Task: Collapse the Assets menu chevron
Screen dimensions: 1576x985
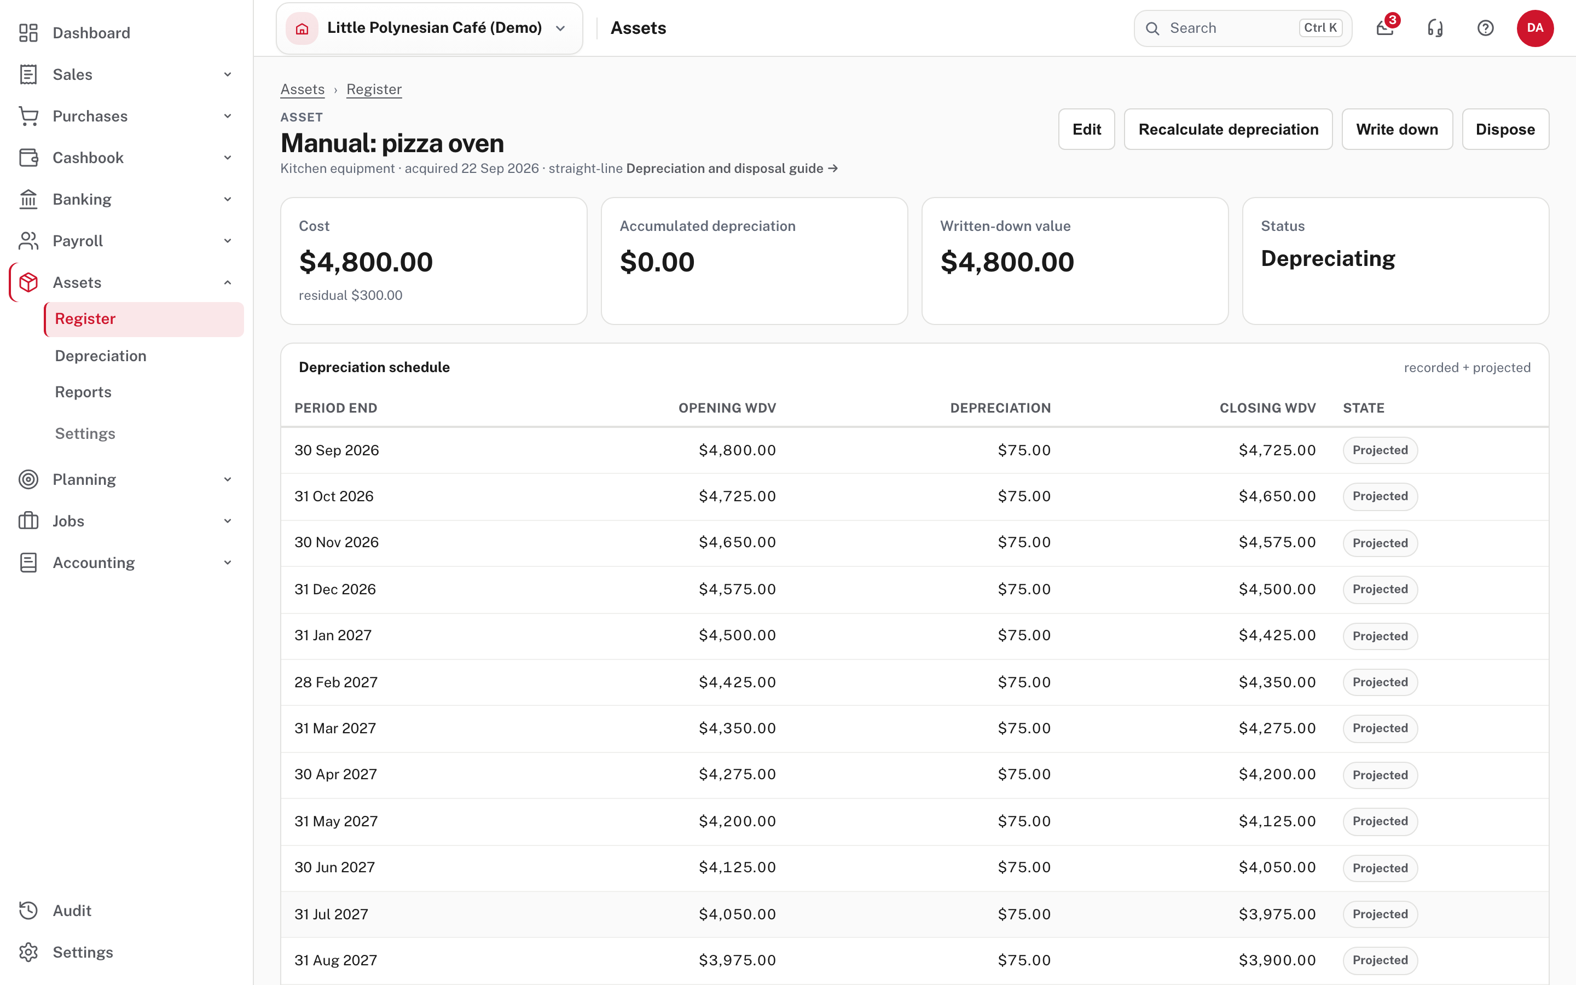Action: [227, 283]
